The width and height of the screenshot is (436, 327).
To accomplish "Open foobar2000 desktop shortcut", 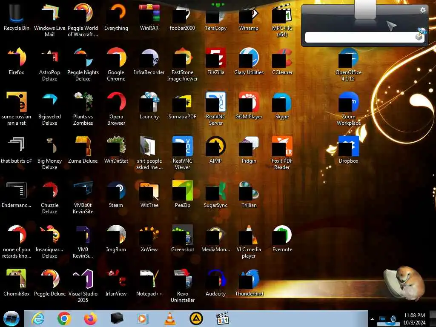I will [182, 17].
